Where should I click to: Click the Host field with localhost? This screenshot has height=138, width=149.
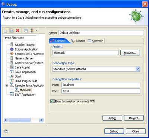click(101, 85)
